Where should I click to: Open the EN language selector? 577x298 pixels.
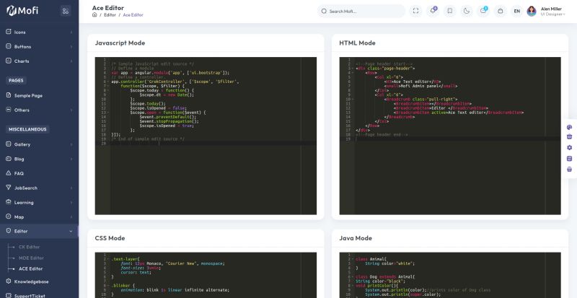pyautogui.click(x=516, y=11)
